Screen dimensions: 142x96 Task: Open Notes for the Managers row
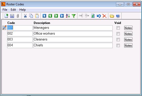click(128, 28)
